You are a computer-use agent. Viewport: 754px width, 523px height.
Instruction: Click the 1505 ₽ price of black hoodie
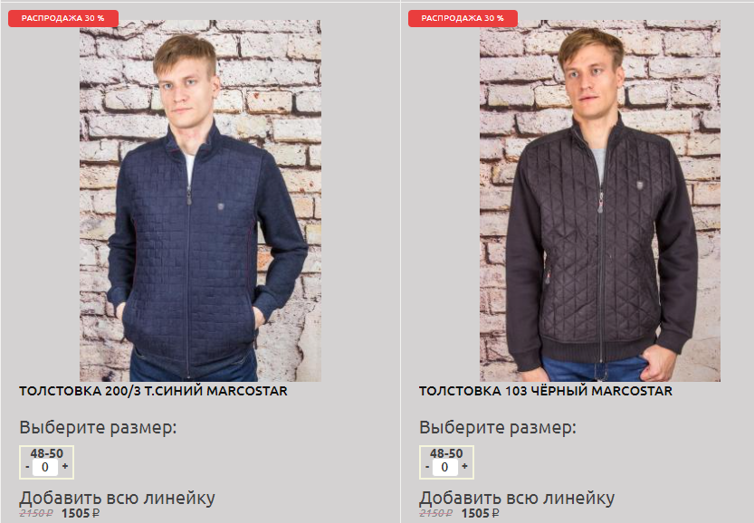480,513
